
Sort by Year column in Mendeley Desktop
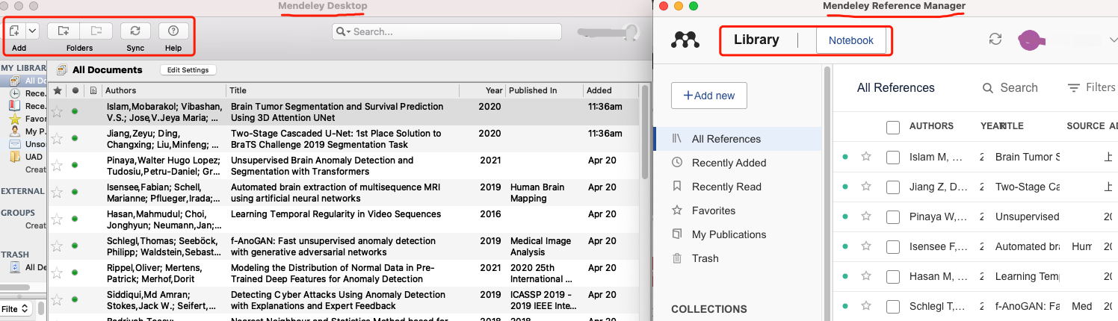coord(482,90)
